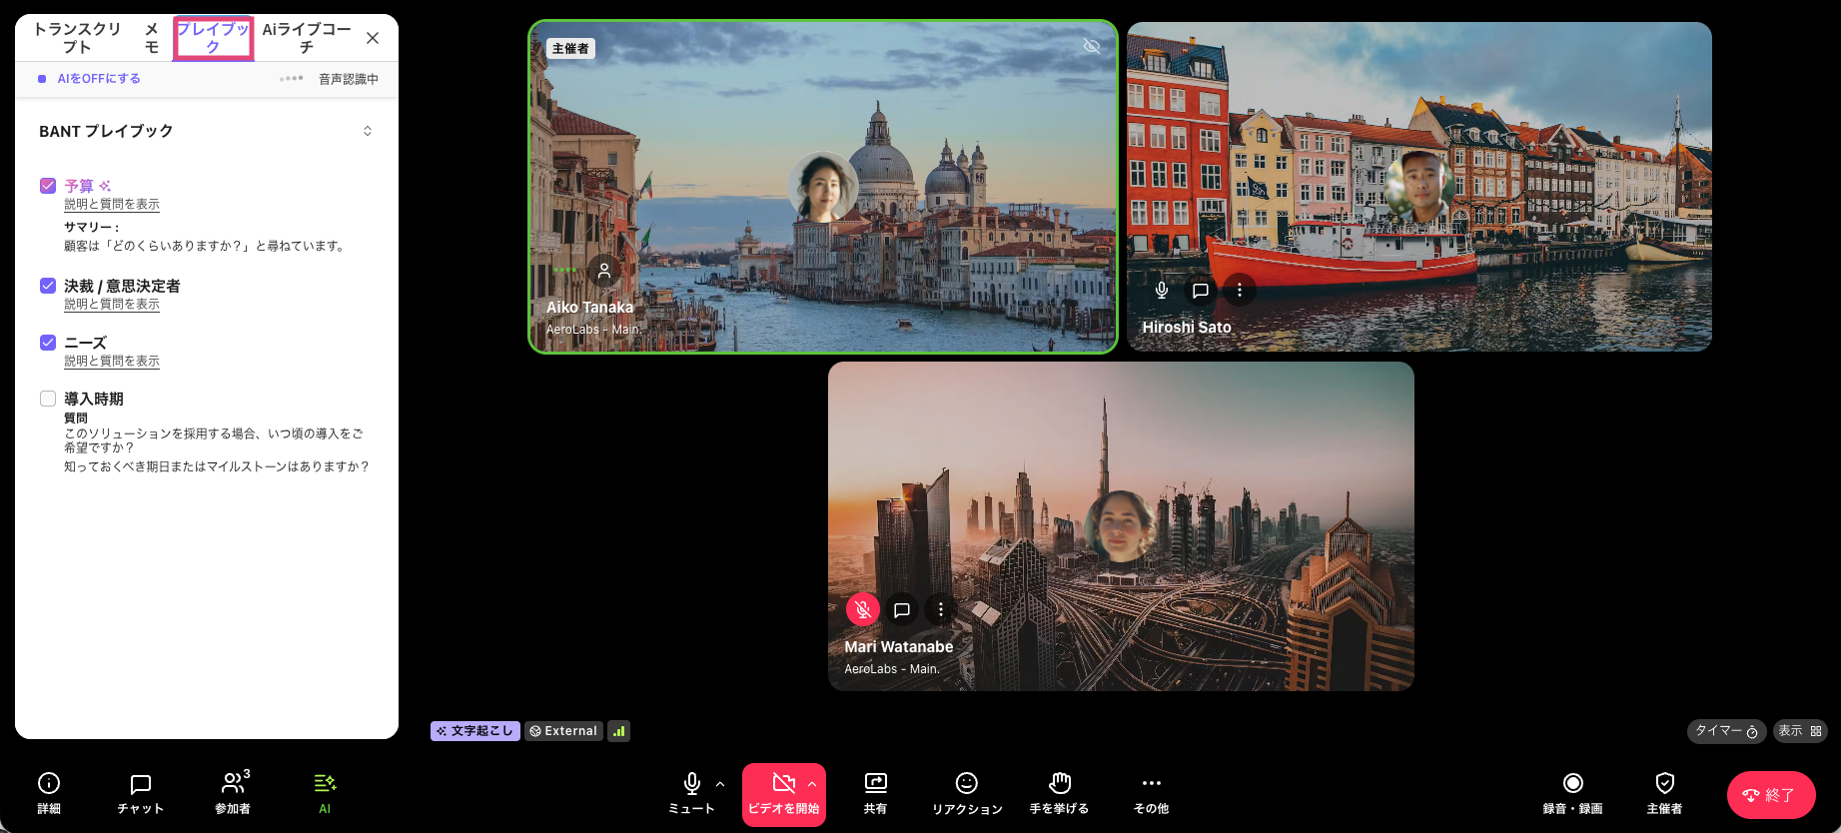Uncheck the ニーズ checkbox
Viewport: 1841px width, 833px height.
point(48,343)
